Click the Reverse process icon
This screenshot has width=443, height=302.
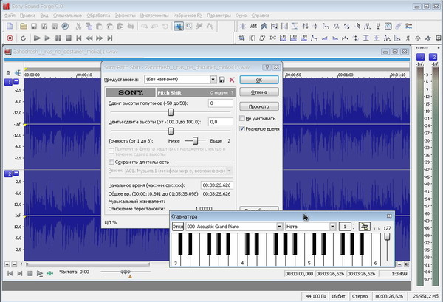click(408, 38)
